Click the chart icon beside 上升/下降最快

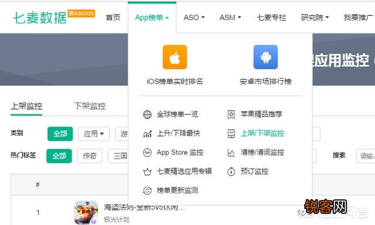click(x=147, y=134)
